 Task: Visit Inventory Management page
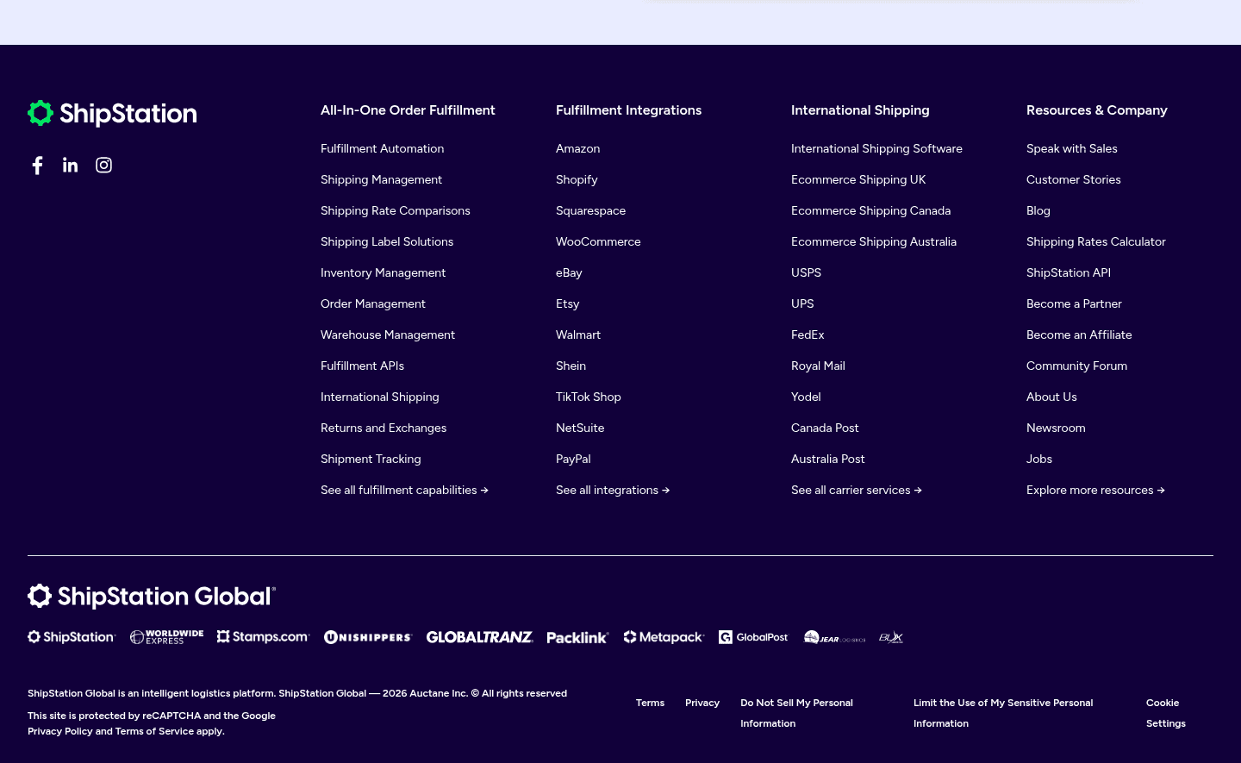pyautogui.click(x=384, y=272)
